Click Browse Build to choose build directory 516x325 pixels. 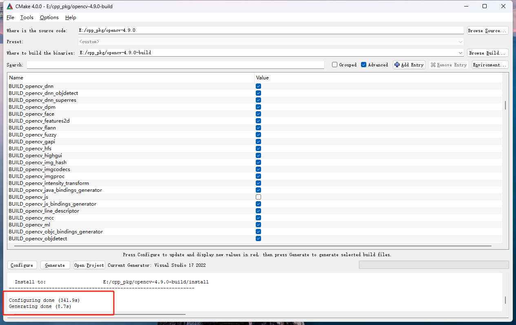(487, 53)
